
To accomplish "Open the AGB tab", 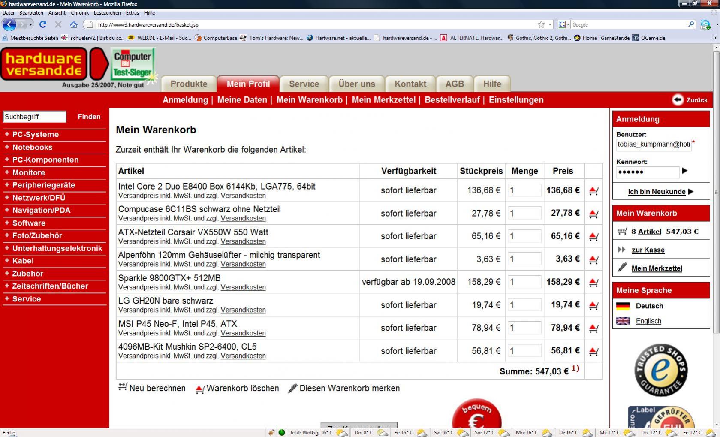I will [455, 84].
